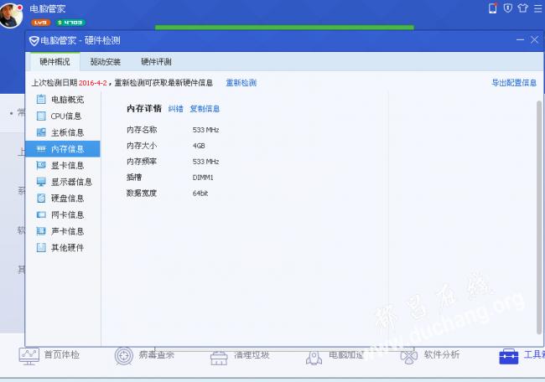The image size is (545, 382).
Task: Switch to the 硬件概况 tab
Action: pyautogui.click(x=54, y=62)
